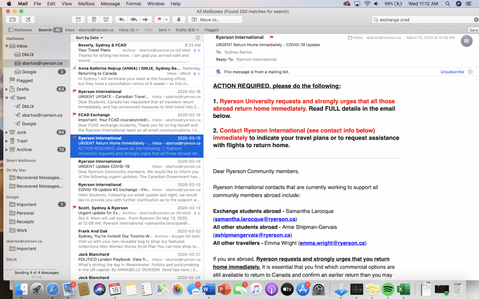479x299 pixels.
Task: Open the Receipts folder under Google
Action: pos(25,222)
